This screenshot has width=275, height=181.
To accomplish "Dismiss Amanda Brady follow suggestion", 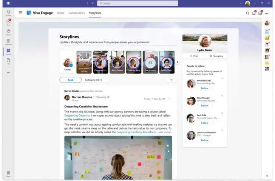I will pyautogui.click(x=222, y=78).
